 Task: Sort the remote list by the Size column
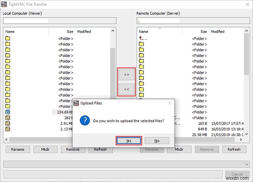pyautogui.click(x=204, y=32)
